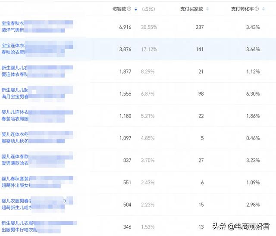This screenshot has height=236, width=276.
Task: Click the 访客数 column header
Action: 119,9
